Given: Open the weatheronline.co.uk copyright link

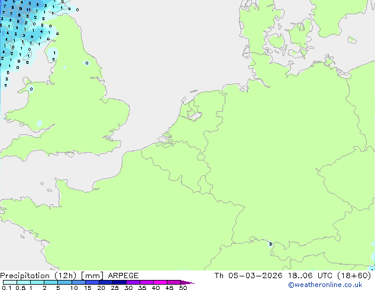Looking at the screenshot, I should [x=325, y=285].
